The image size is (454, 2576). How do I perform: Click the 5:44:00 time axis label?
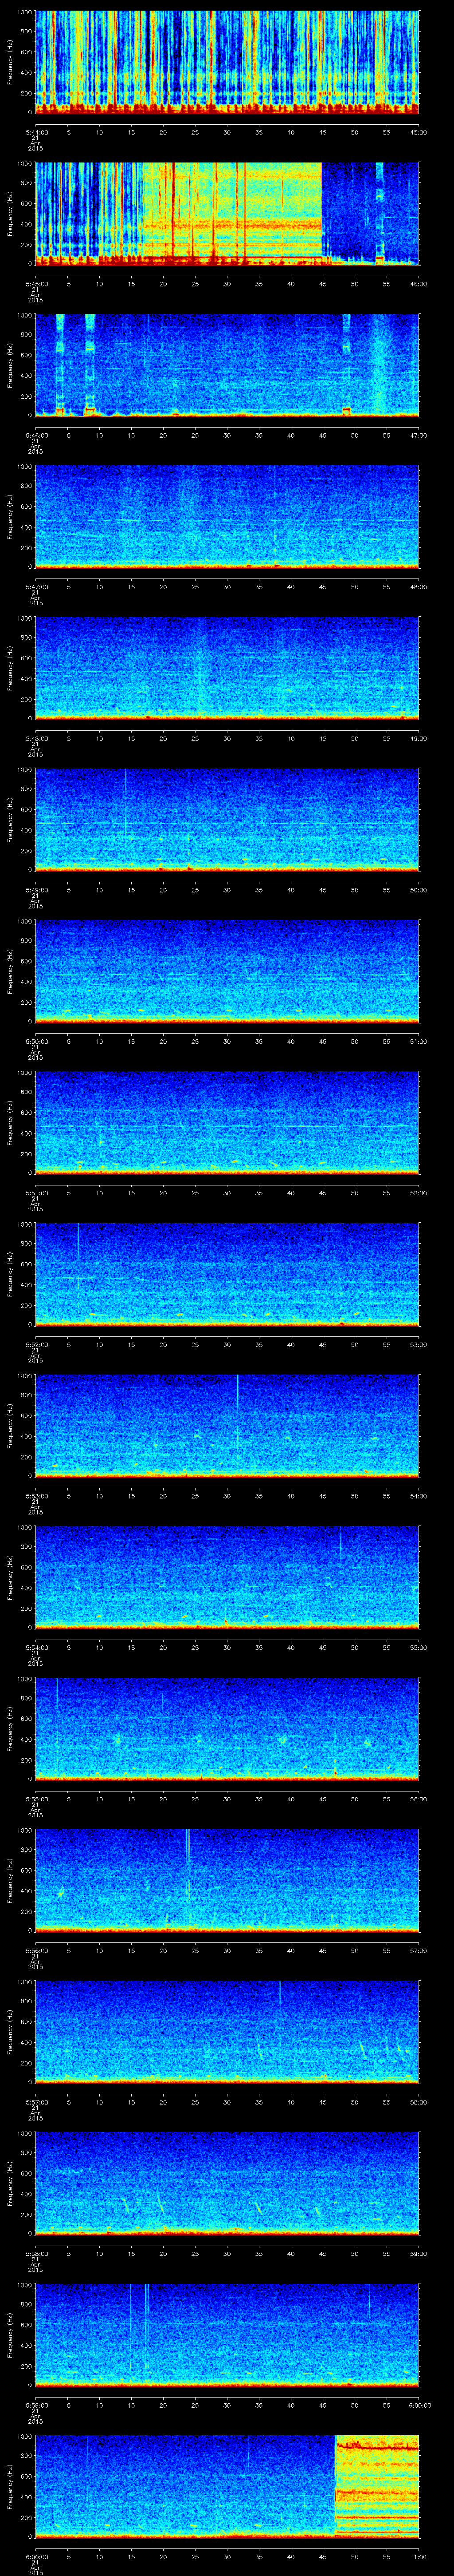[36, 132]
